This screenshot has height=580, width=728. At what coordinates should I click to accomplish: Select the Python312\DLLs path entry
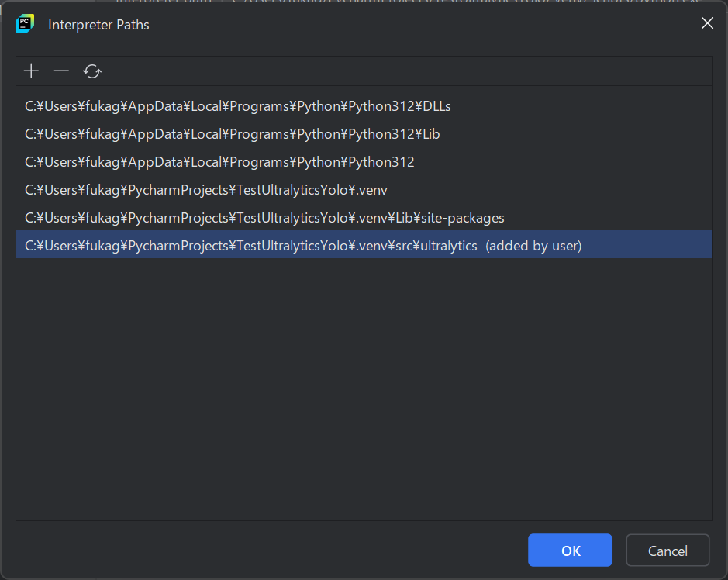click(x=364, y=106)
